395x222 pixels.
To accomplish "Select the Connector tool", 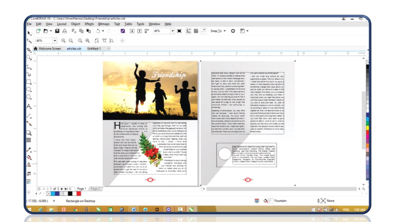I will point(29,123).
